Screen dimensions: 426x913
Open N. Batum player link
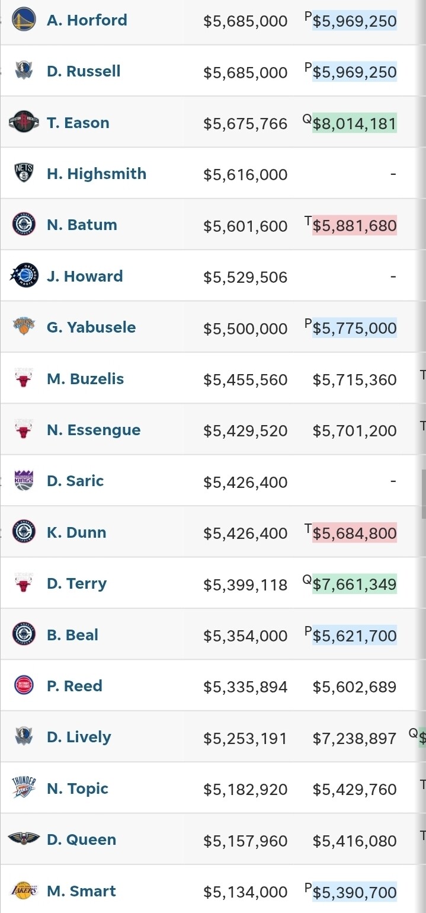click(x=82, y=225)
